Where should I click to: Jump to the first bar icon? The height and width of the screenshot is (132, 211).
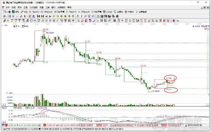pos(39,16)
